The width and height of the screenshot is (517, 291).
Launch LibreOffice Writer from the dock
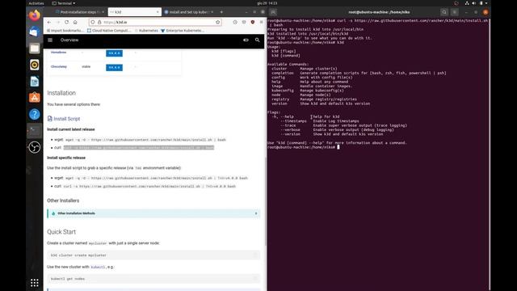34,82
